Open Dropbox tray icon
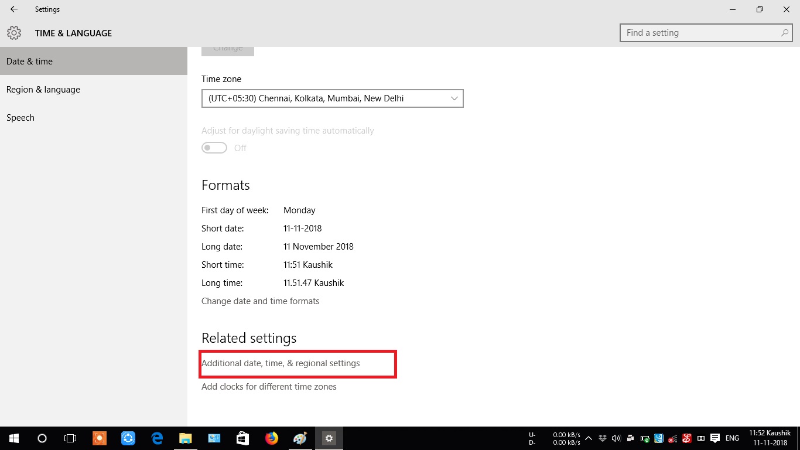800x450 pixels. pyautogui.click(x=603, y=438)
